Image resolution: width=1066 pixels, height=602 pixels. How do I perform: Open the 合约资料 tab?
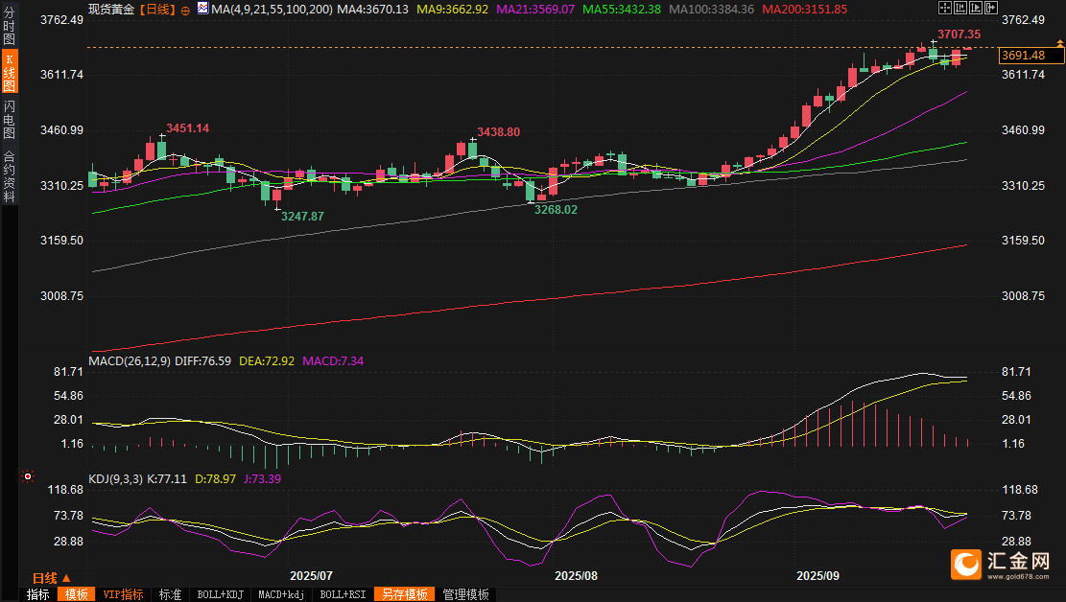tap(9, 176)
